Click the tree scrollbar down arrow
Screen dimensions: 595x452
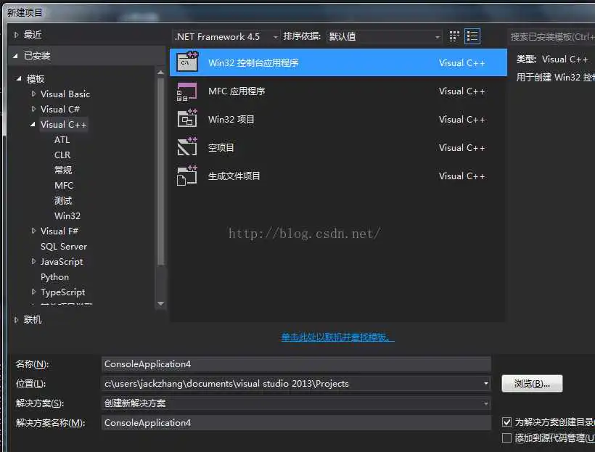[160, 303]
